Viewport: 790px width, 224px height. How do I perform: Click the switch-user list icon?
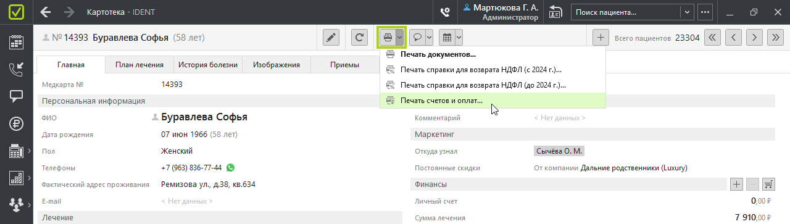click(x=555, y=12)
